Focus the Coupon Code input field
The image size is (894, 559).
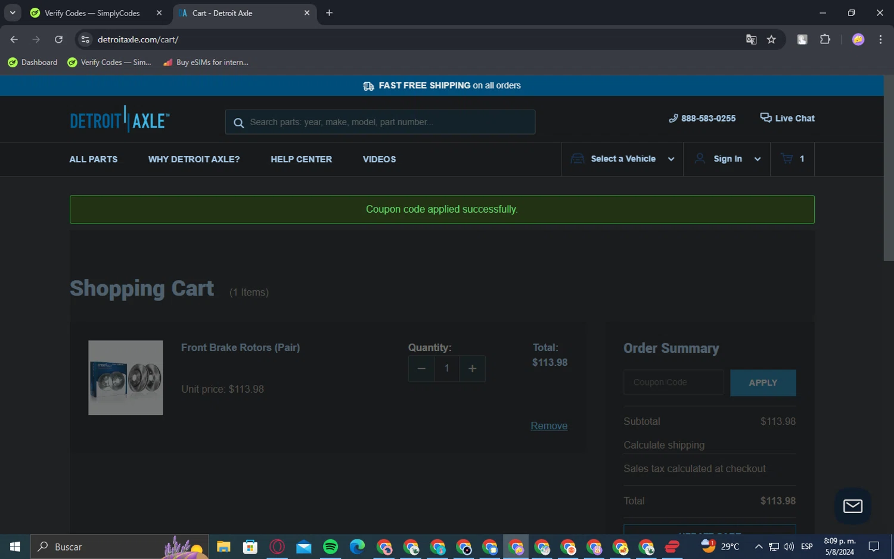pos(673,382)
